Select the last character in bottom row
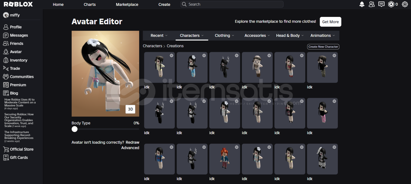Viewport: 411px width, 184px height. tap(322, 159)
